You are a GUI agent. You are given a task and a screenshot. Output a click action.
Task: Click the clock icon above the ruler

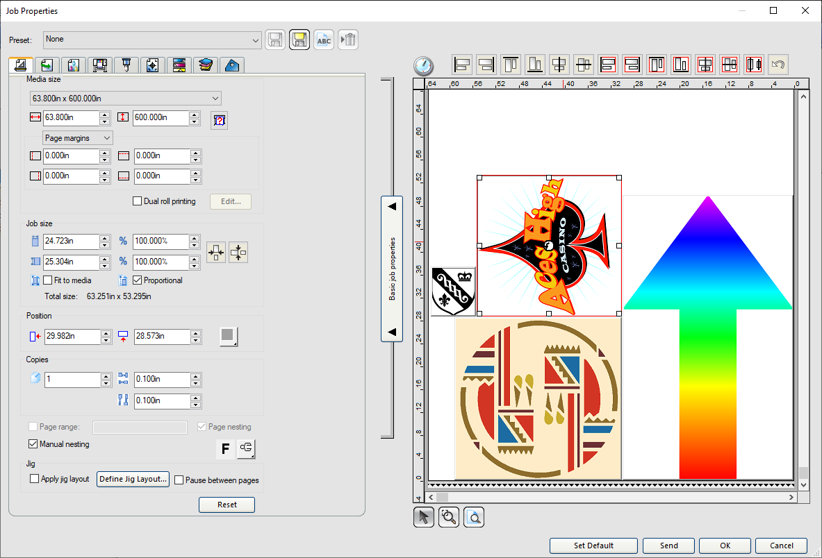pyautogui.click(x=423, y=66)
